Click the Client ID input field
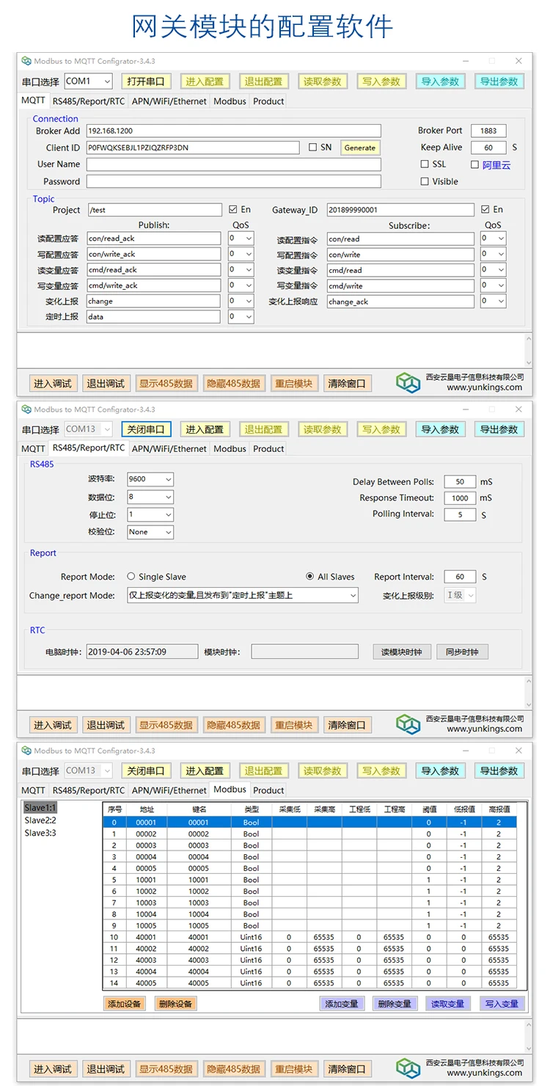Image resolution: width=550 pixels, height=1086 pixels. 193,147
